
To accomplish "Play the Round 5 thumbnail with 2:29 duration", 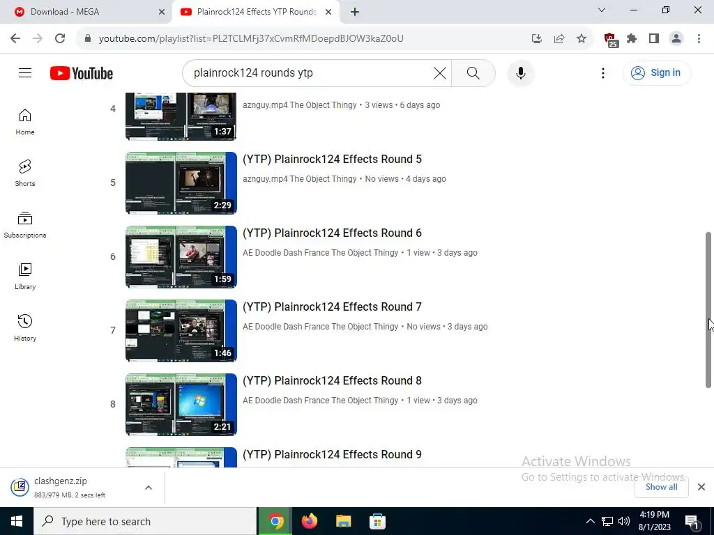I will click(x=181, y=183).
